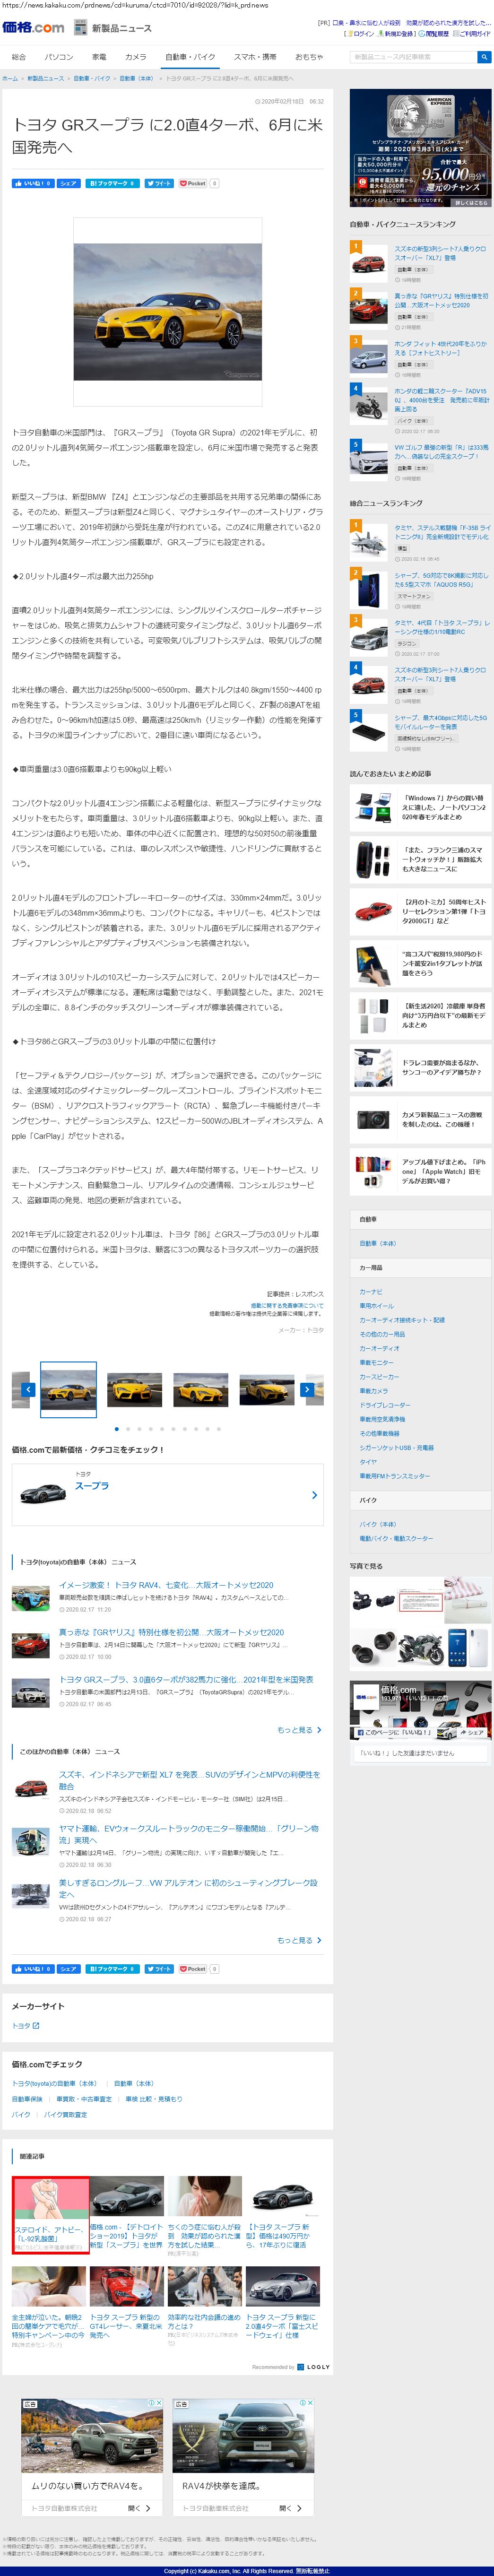Open GRヤリス 特別仕様を初公開 article

[x=171, y=1632]
